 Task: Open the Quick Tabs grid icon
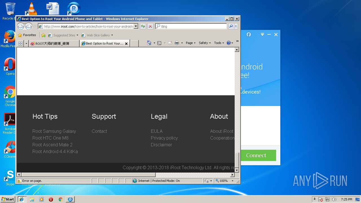pos(20,43)
